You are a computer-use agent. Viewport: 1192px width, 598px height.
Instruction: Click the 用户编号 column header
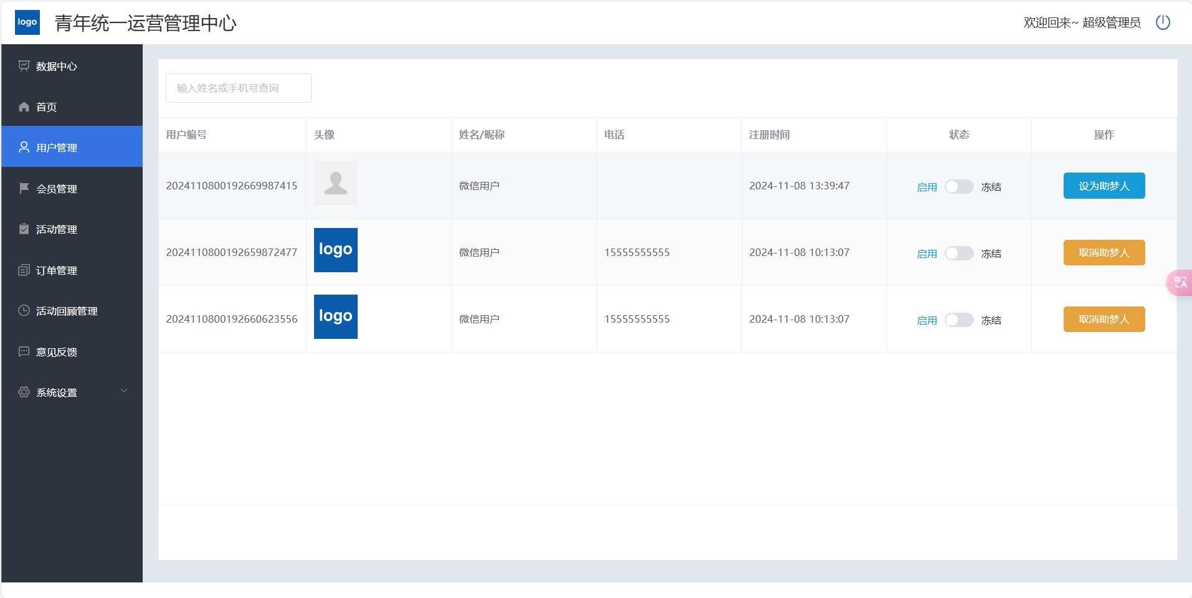coord(186,135)
